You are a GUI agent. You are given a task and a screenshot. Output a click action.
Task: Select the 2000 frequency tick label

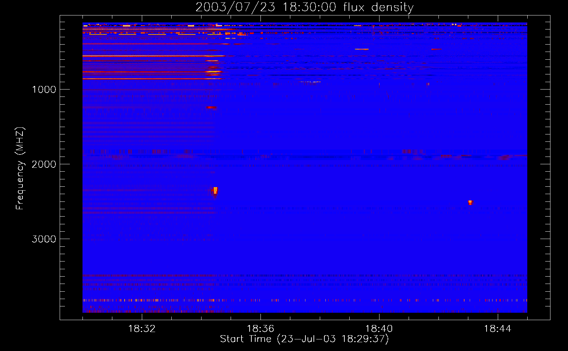coord(44,164)
